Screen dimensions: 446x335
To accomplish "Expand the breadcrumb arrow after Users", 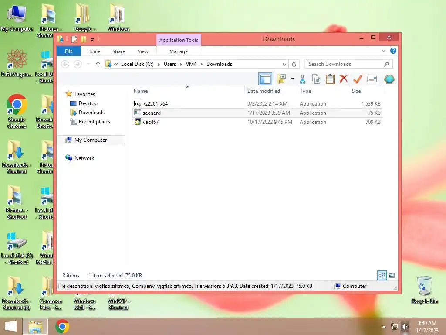I will coord(181,64).
